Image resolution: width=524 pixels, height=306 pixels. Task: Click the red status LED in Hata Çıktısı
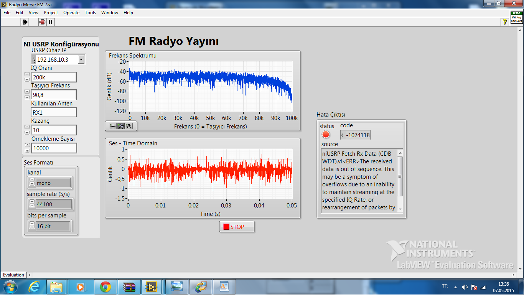click(x=326, y=135)
